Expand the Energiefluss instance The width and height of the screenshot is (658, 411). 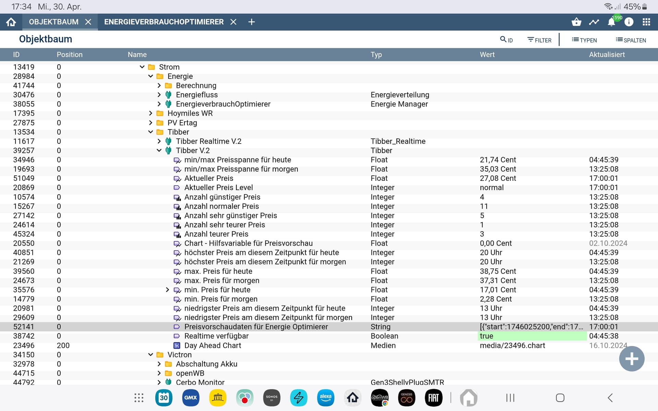[159, 95]
